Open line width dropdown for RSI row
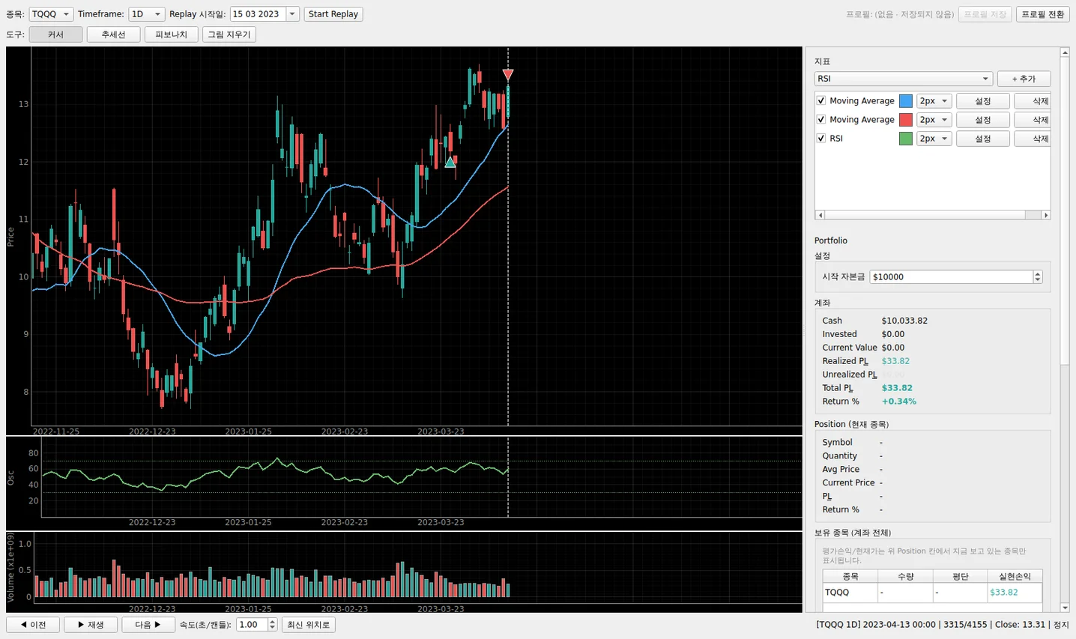This screenshot has width=1076, height=639. [934, 139]
